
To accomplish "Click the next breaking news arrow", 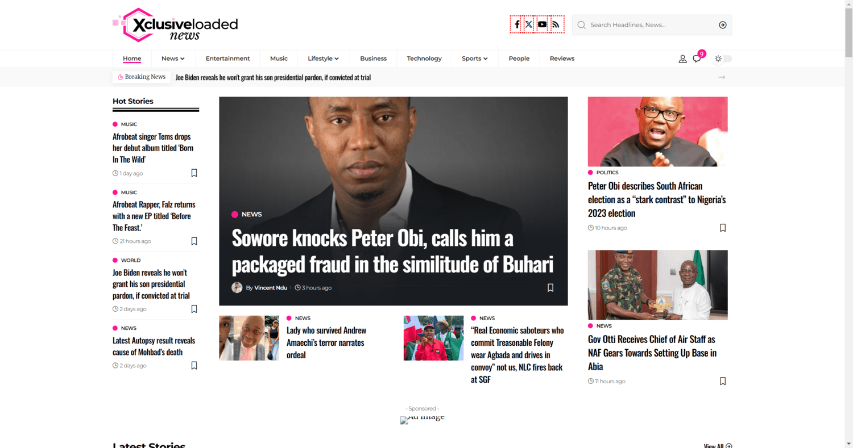I will (x=722, y=77).
